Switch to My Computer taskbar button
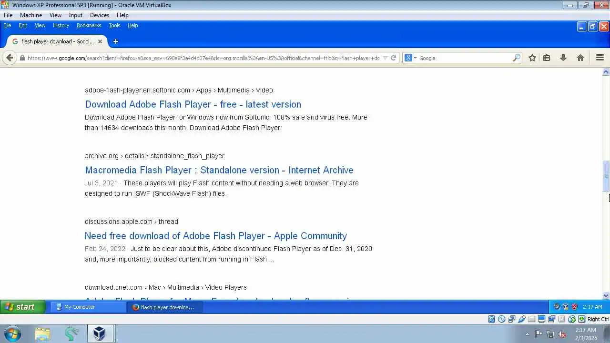 [x=89, y=307]
